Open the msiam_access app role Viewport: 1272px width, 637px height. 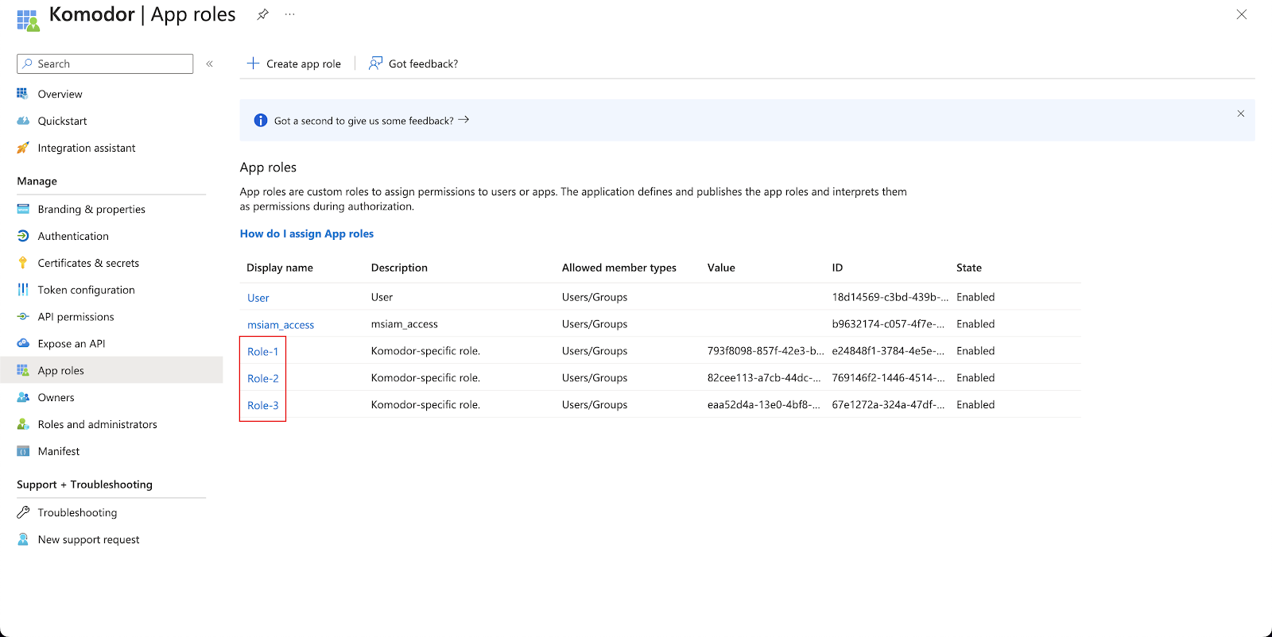pos(281,325)
